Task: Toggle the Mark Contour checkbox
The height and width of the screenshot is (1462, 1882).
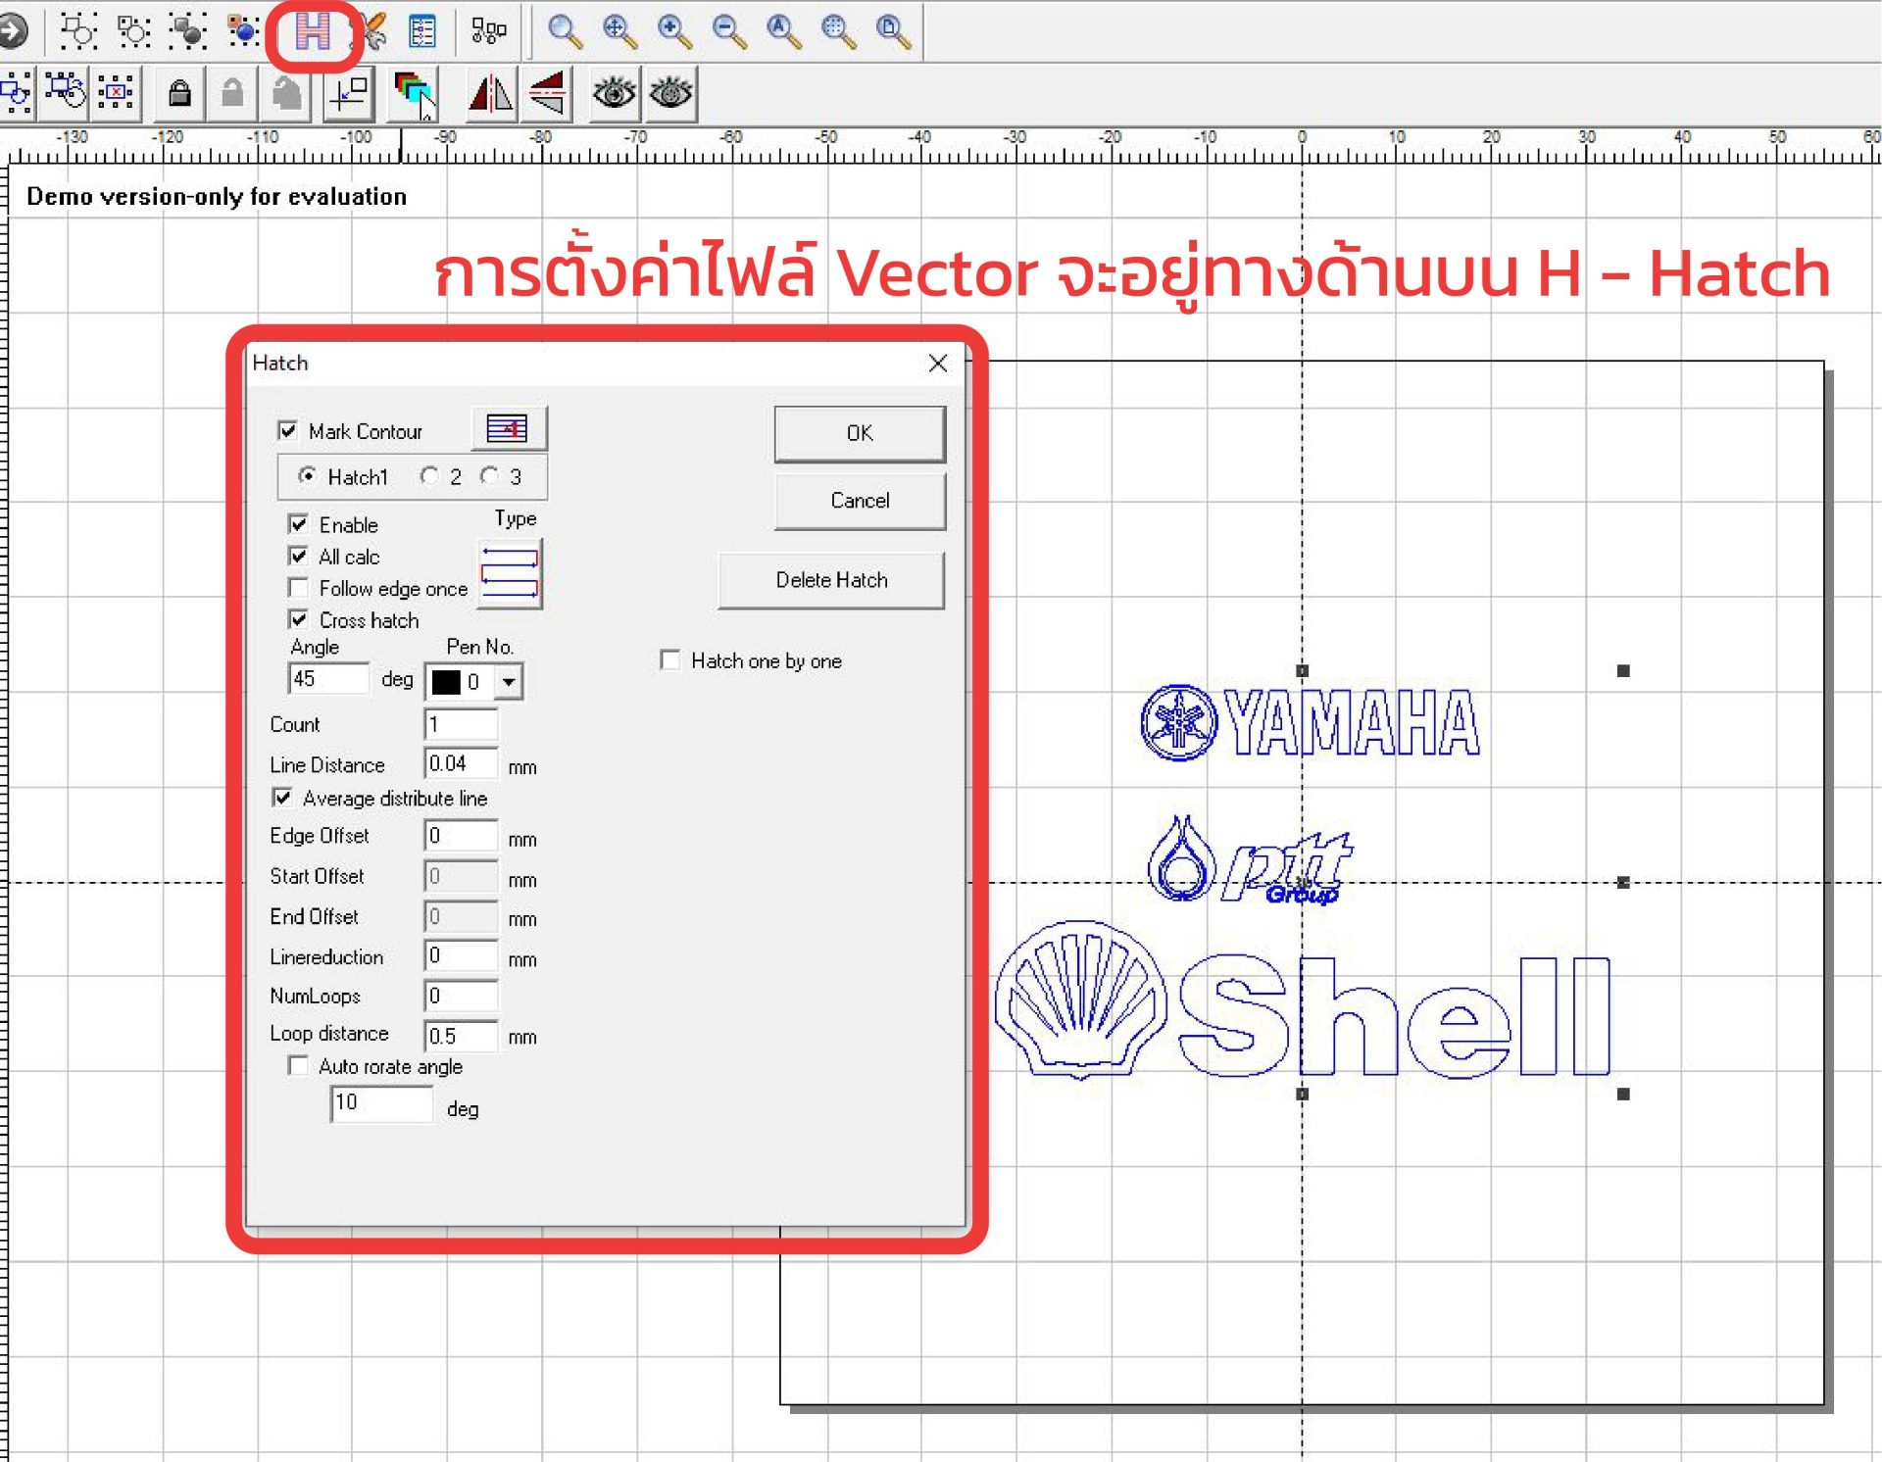Action: pos(287,430)
